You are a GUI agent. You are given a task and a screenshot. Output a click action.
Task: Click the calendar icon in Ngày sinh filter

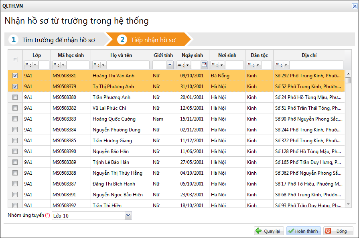pos(204,65)
